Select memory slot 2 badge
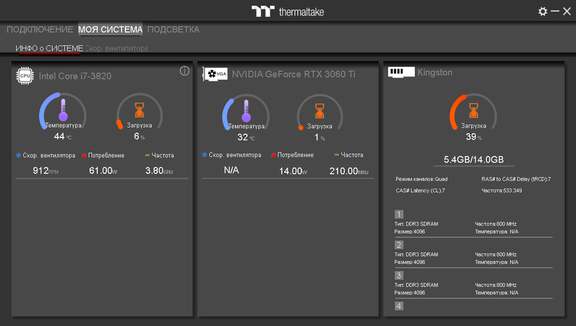 tap(399, 245)
